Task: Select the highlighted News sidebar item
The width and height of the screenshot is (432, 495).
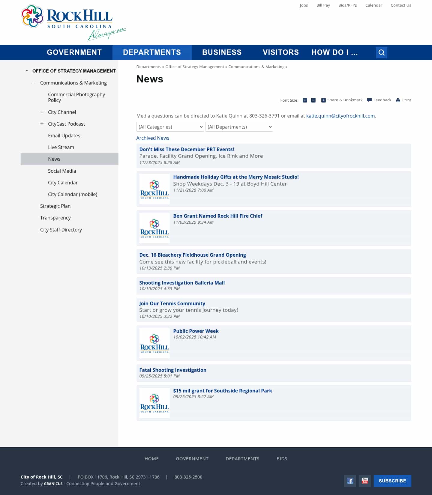Action: tap(70, 159)
